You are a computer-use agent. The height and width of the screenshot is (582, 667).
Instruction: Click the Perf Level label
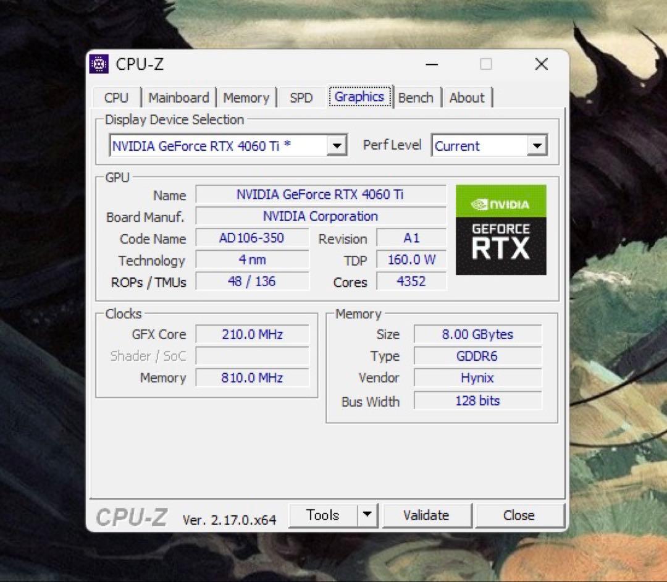[x=392, y=145]
